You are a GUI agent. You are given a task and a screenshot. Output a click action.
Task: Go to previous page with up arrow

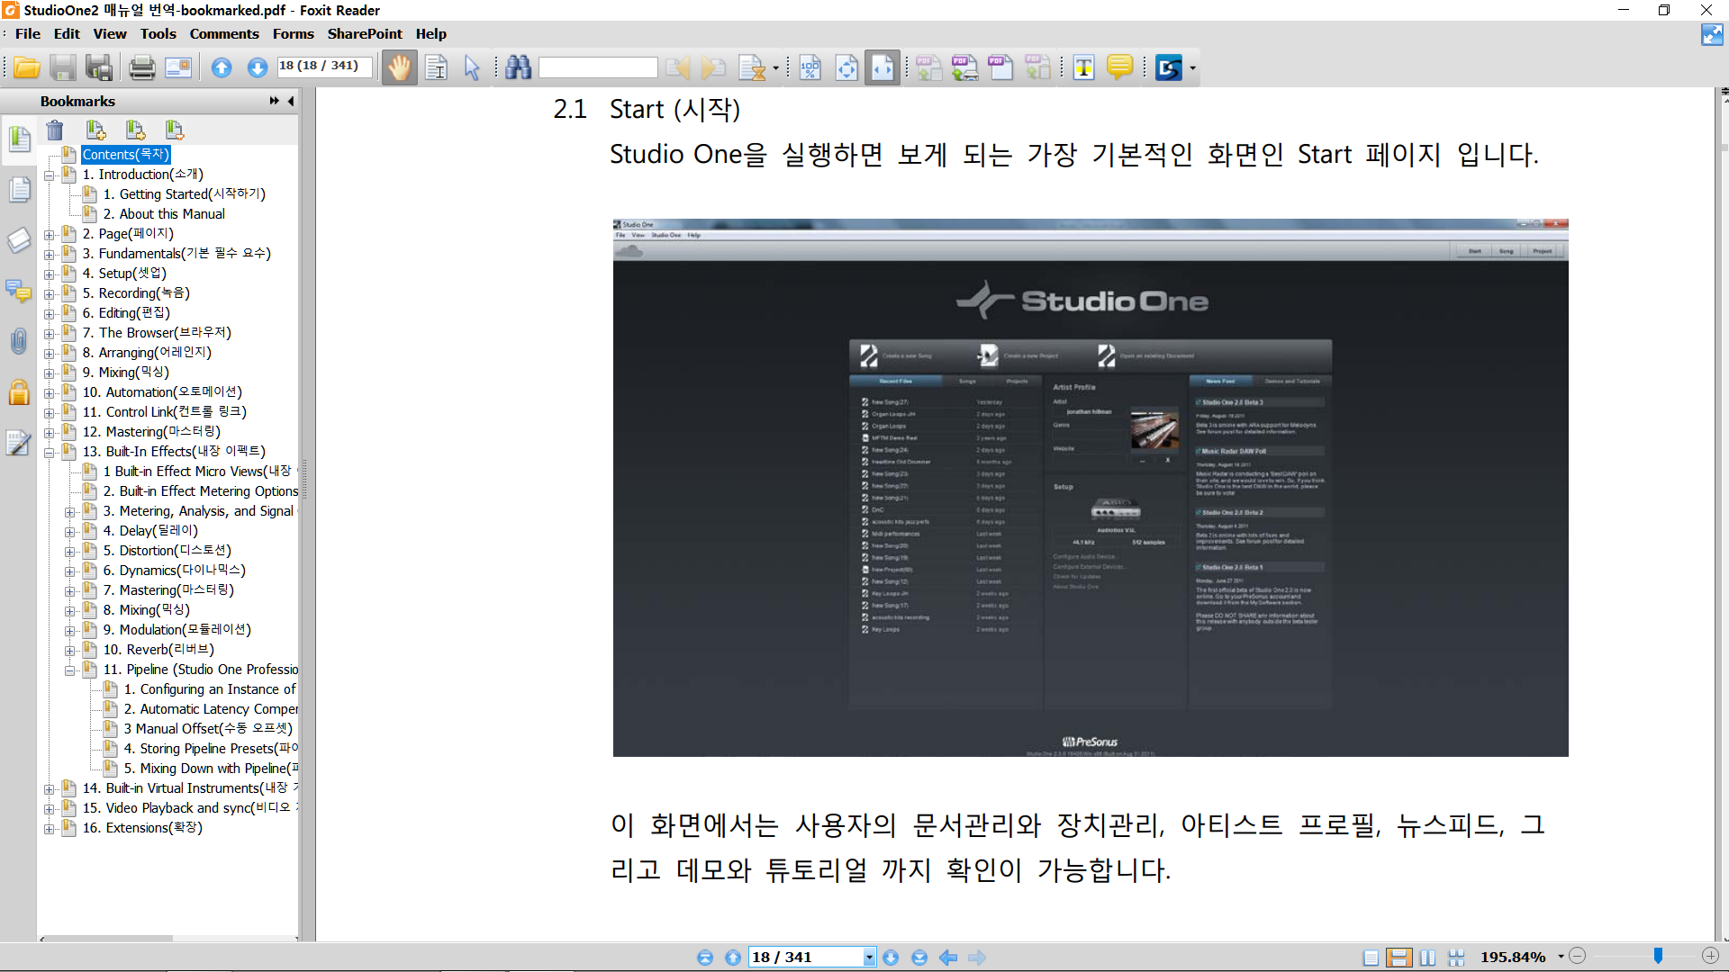pos(222,67)
